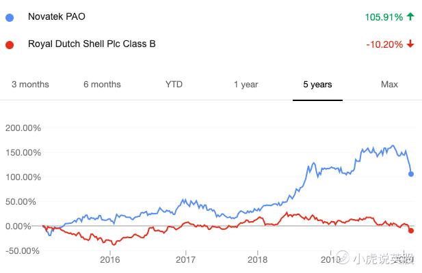
Task: Click the green up arrow beside 105.91%
Action: point(410,17)
